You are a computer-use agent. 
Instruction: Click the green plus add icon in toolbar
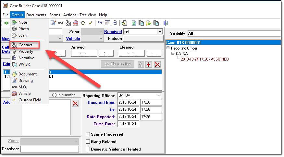(6, 23)
